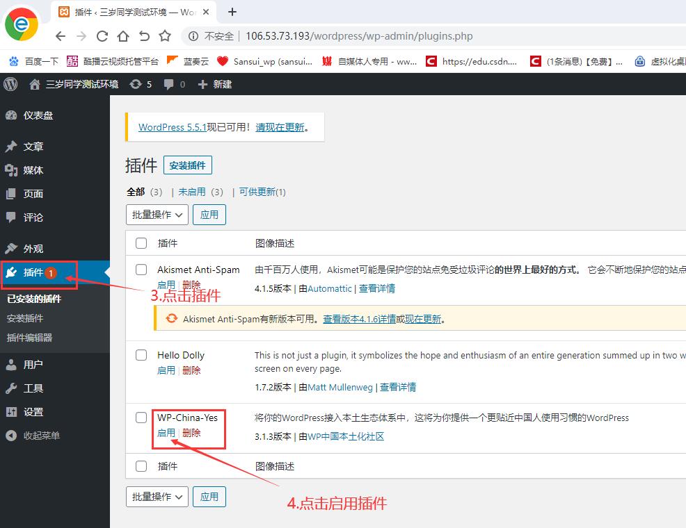Open comments via the speech bubble icon
Screen dimensions: 686x528
tap(168, 84)
